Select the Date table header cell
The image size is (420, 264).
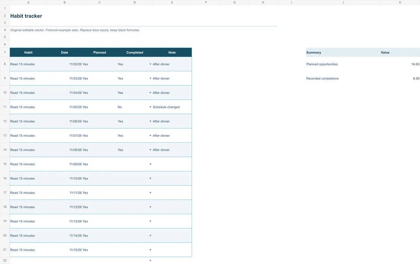tap(65, 53)
